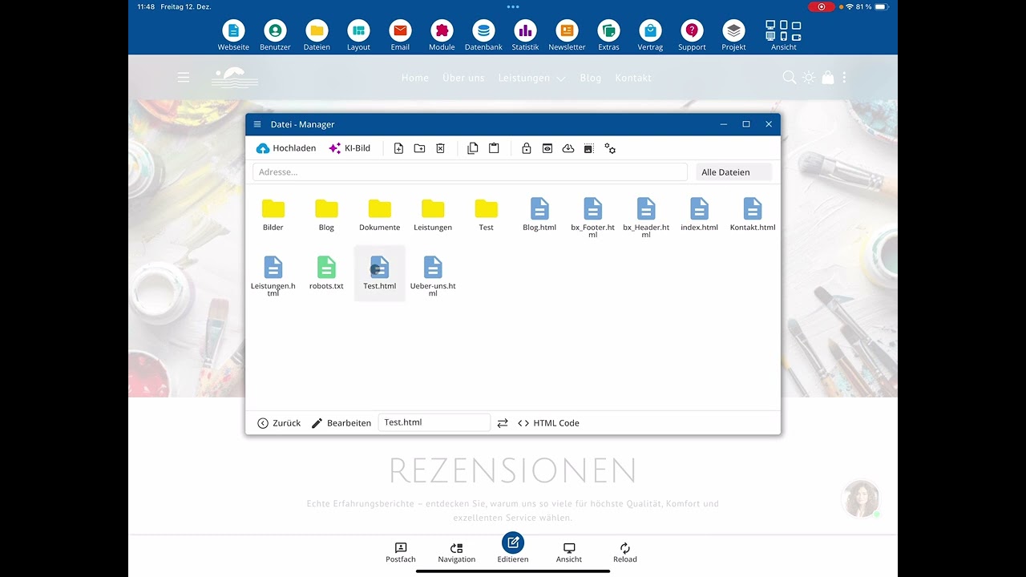The height and width of the screenshot is (577, 1026).
Task: Select the Dokumente folder
Action: pos(380,215)
